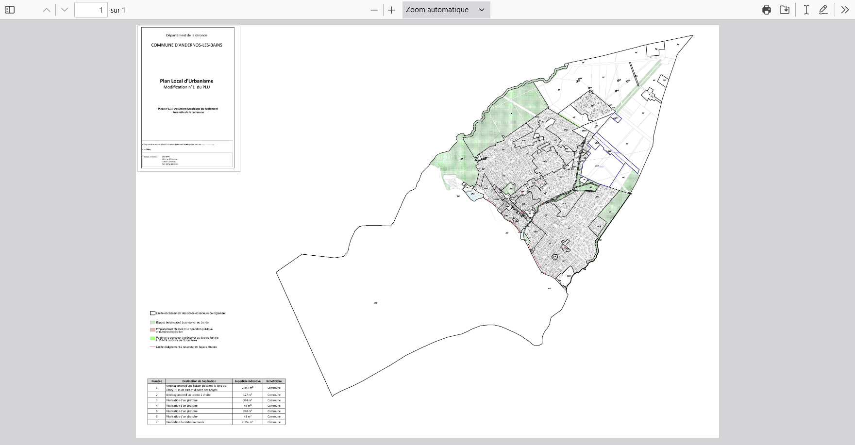The width and height of the screenshot is (855, 445).
Task: Click the page number input field
Action: 91,10
